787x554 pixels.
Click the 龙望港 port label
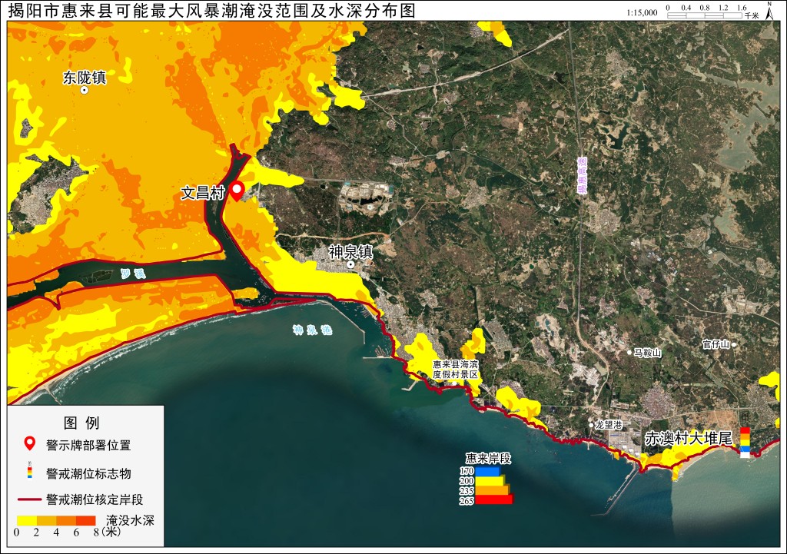pyautogui.click(x=609, y=425)
